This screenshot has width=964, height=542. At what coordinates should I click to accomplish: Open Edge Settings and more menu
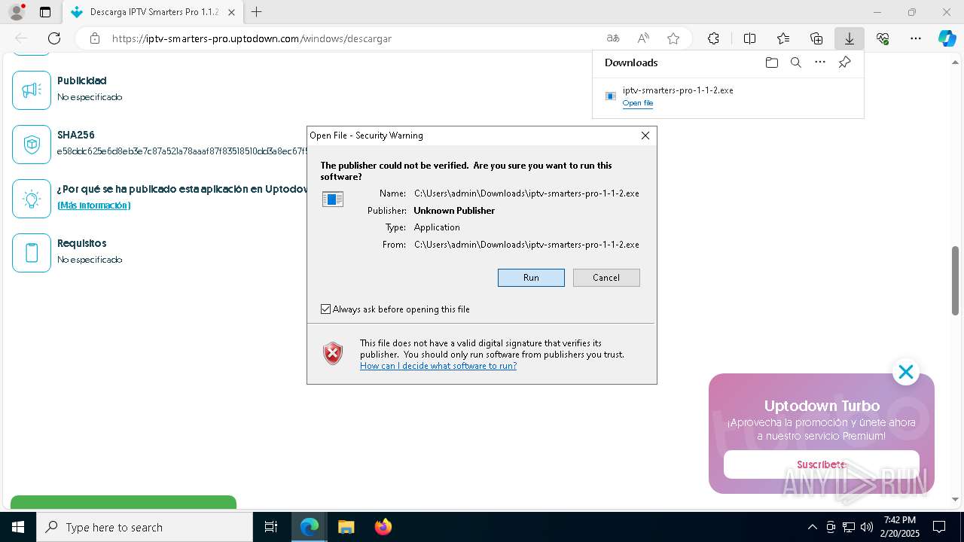pyautogui.click(x=916, y=38)
